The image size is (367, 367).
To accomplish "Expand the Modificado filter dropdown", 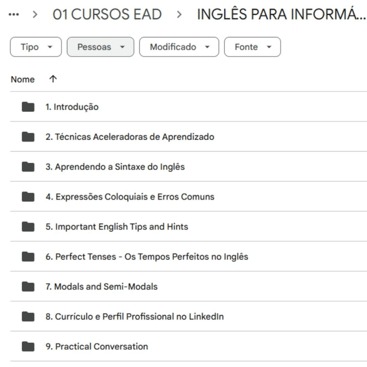I will tap(179, 47).
